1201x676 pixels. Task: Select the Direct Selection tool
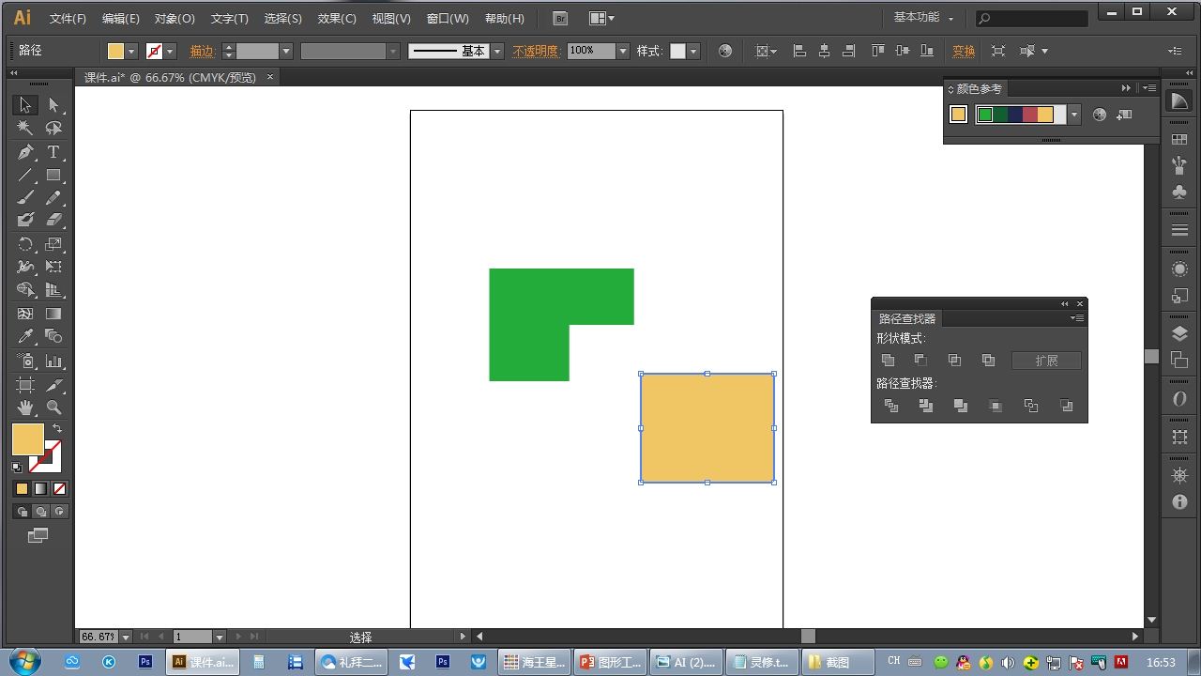53,105
